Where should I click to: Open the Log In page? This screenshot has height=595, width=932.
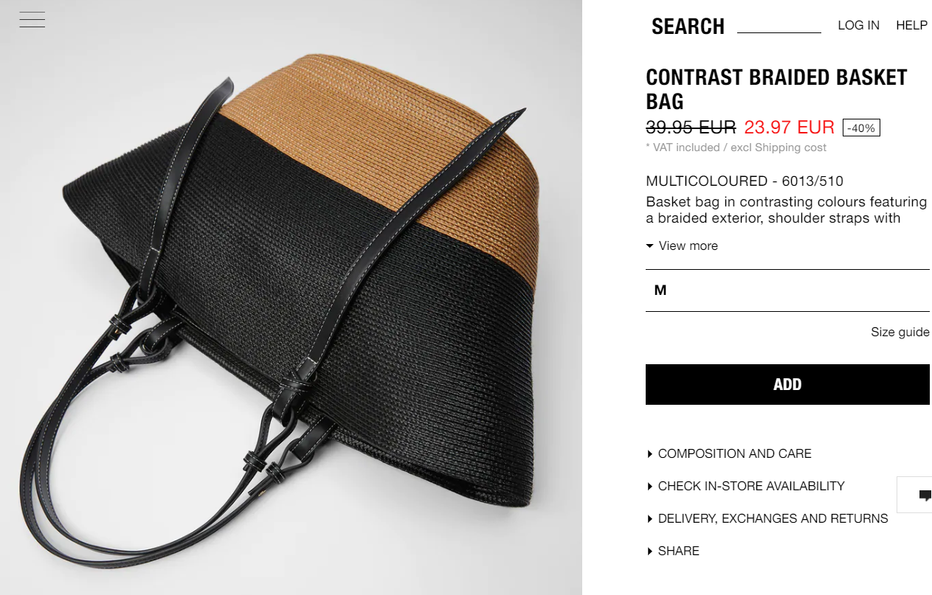[858, 25]
